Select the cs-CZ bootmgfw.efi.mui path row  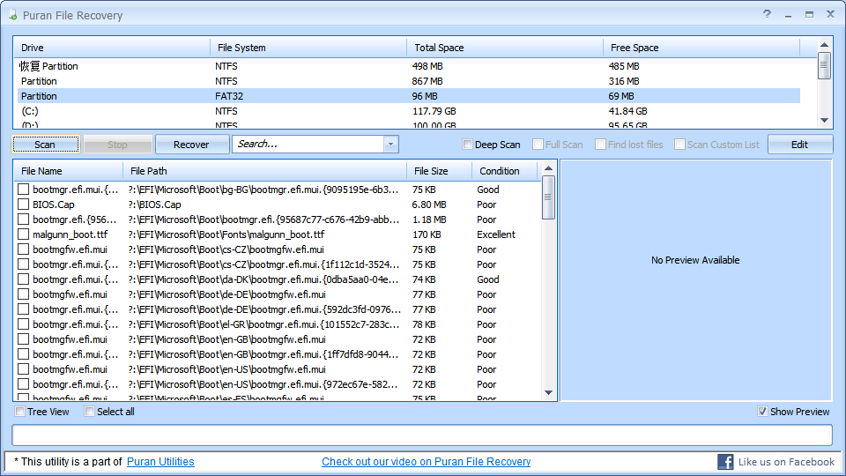pos(226,249)
